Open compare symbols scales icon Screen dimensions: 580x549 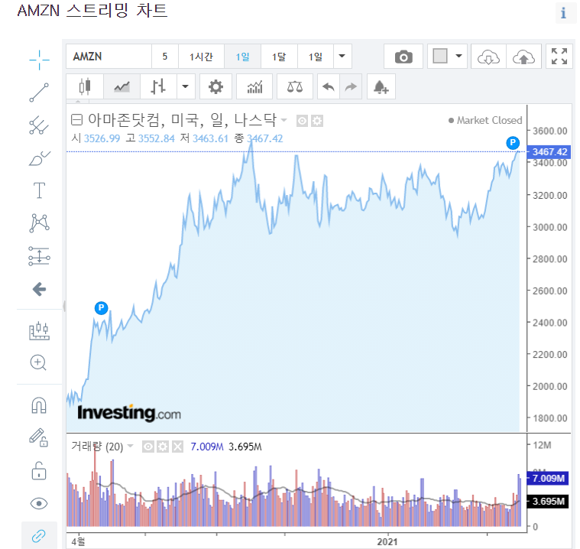(295, 86)
